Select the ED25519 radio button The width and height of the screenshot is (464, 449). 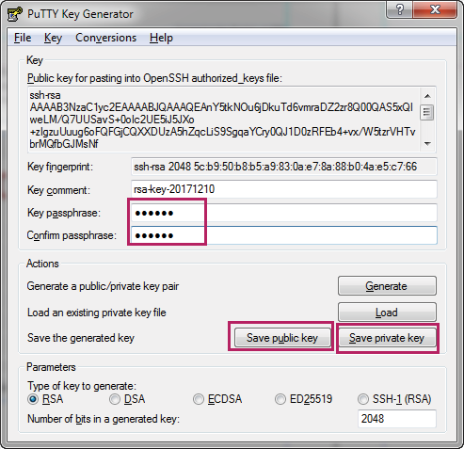click(x=280, y=399)
